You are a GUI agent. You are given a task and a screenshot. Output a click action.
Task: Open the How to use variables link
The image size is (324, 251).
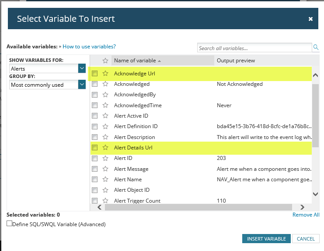click(89, 46)
